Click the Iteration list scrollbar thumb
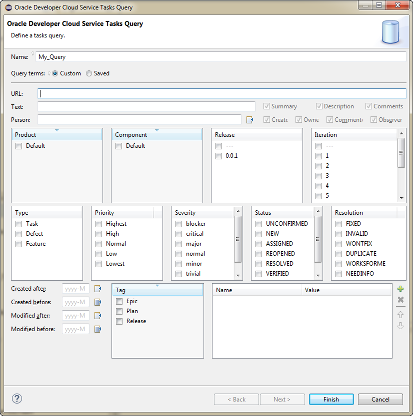 [401, 153]
